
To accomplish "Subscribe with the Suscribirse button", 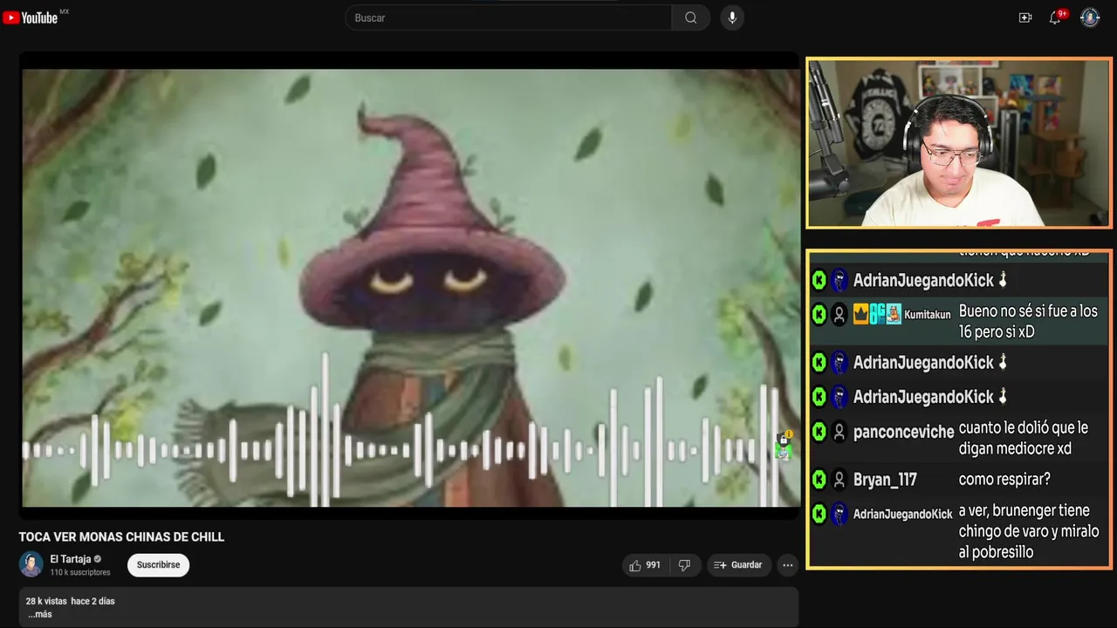I will tap(158, 565).
